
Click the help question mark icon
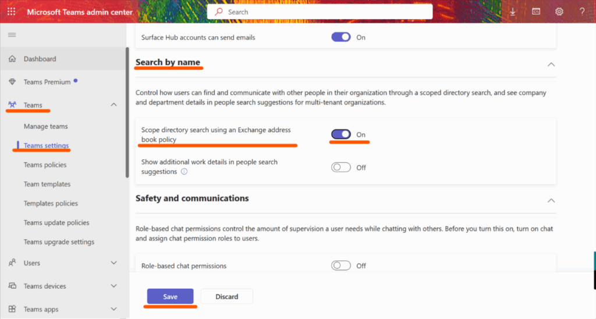582,12
